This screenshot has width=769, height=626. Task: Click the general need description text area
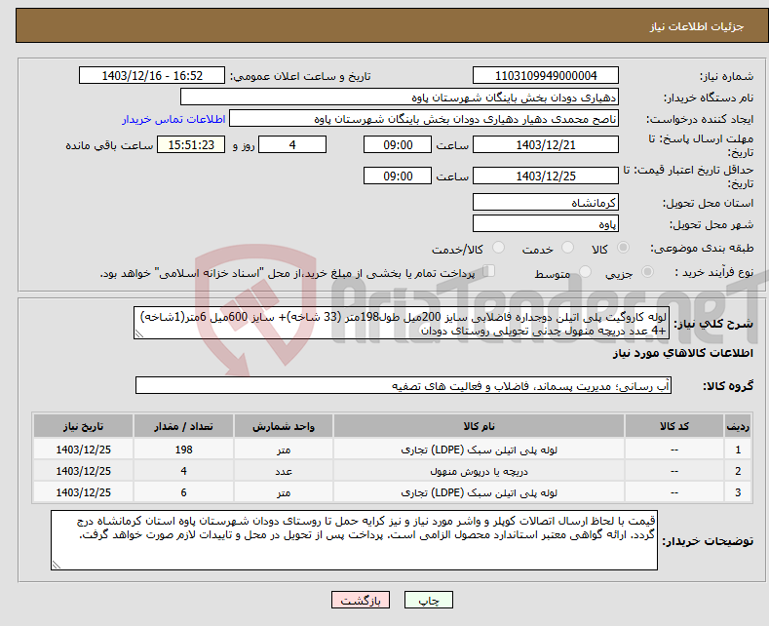402,324
